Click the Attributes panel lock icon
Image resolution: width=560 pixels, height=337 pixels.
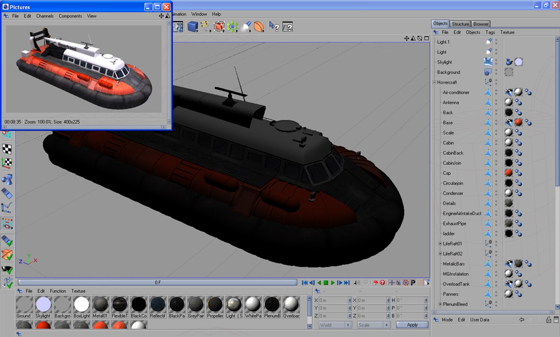[x=549, y=320]
